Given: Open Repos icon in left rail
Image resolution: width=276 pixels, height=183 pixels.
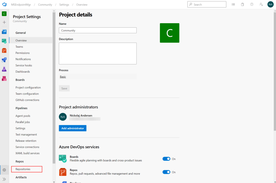Looking at the screenshot, I should [4, 51].
